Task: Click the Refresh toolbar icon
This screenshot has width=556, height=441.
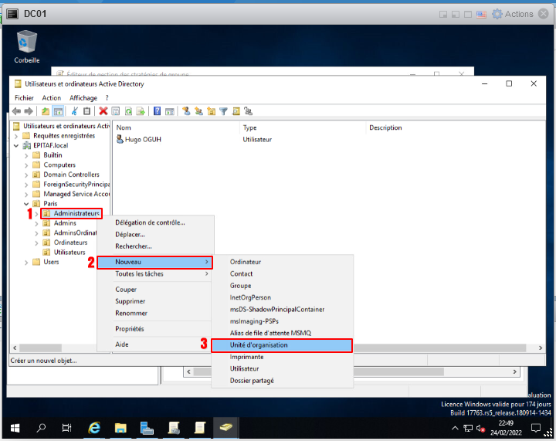Action: pyautogui.click(x=129, y=111)
